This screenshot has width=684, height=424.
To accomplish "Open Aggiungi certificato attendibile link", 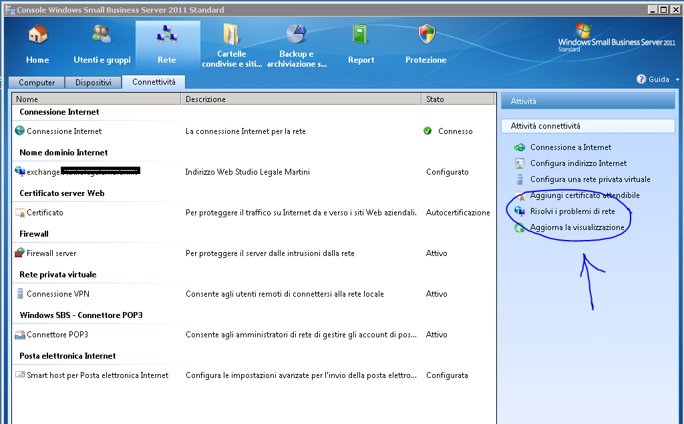I will tap(584, 195).
